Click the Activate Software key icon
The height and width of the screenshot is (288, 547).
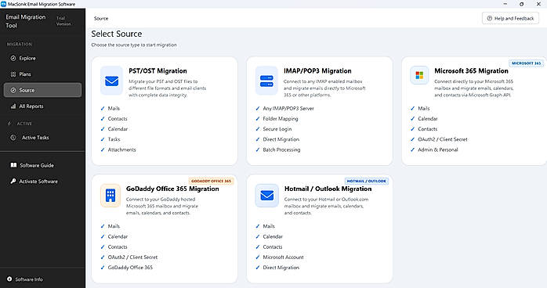coord(13,181)
